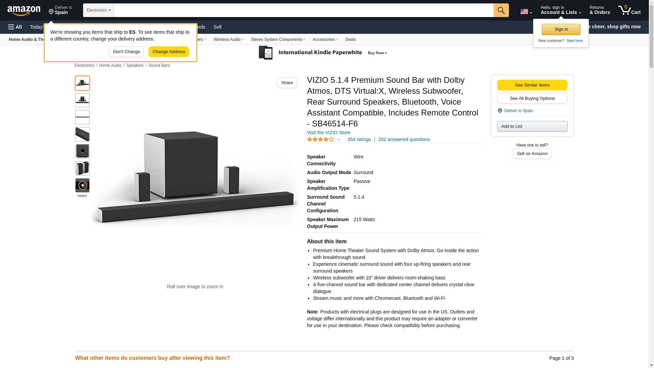The image size is (654, 368).
Task: Click the US flag language selector
Action: pyautogui.click(x=526, y=12)
